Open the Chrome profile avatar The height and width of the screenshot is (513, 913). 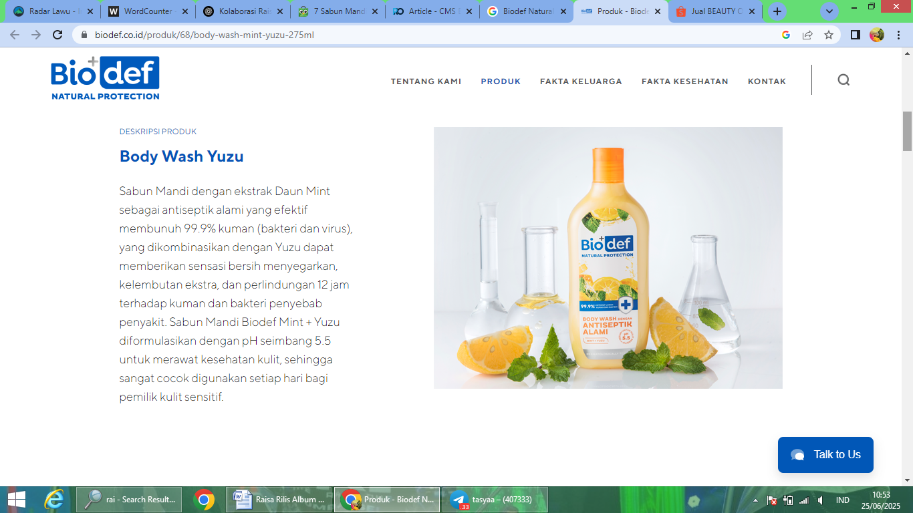pos(877,35)
